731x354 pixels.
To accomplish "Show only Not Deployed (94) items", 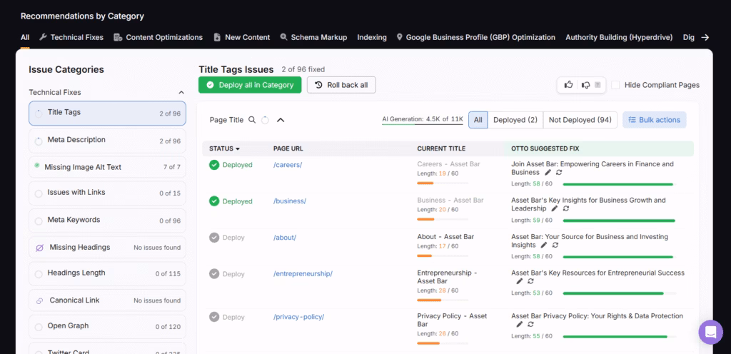I will click(x=579, y=120).
